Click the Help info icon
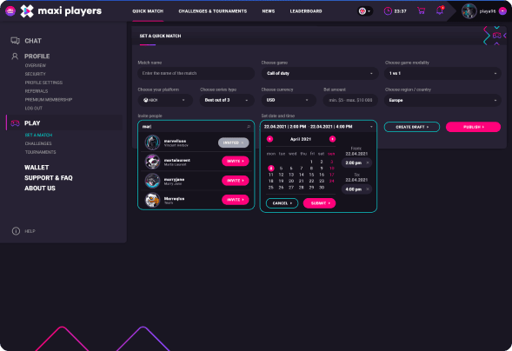Image resolution: width=512 pixels, height=351 pixels. tap(16, 231)
